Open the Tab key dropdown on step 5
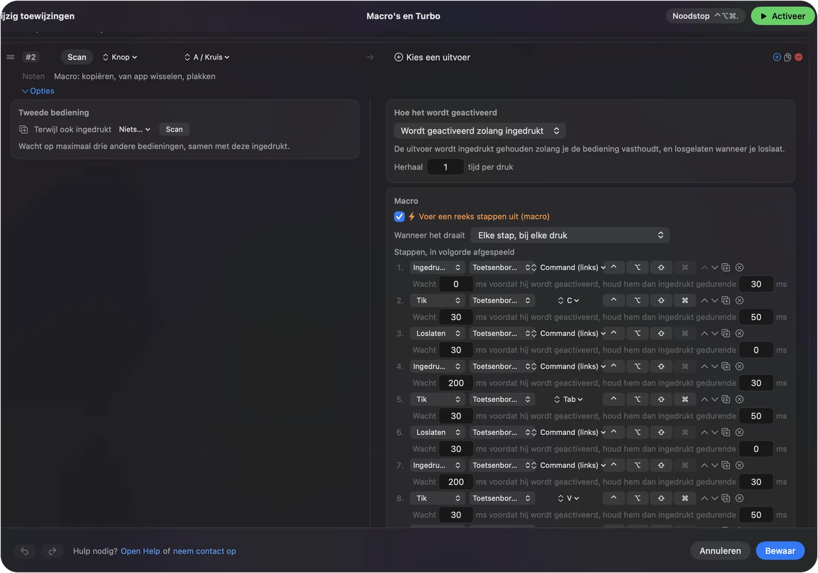 [x=569, y=400]
